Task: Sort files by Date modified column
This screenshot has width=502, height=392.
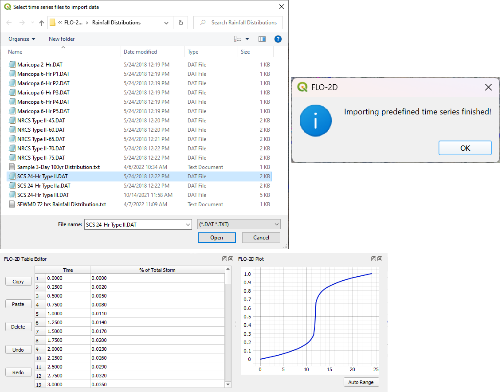Action: (140, 52)
